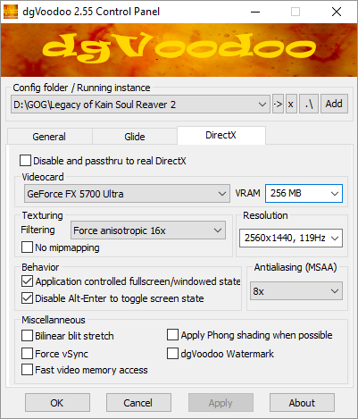
Task: Click the '.\' current directory button
Action: tap(309, 104)
